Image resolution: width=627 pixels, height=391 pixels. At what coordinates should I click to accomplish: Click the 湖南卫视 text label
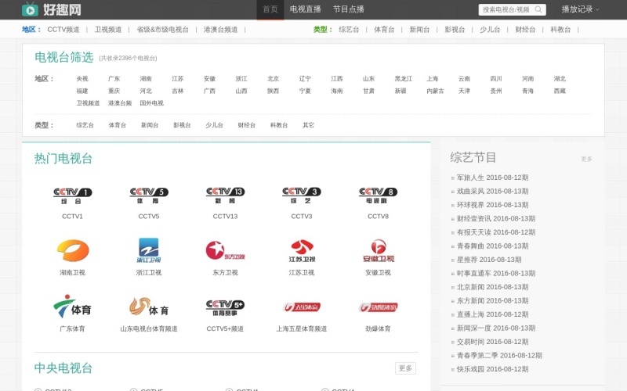point(72,272)
